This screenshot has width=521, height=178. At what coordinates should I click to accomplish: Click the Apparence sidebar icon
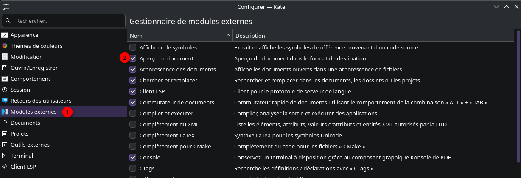[5, 35]
